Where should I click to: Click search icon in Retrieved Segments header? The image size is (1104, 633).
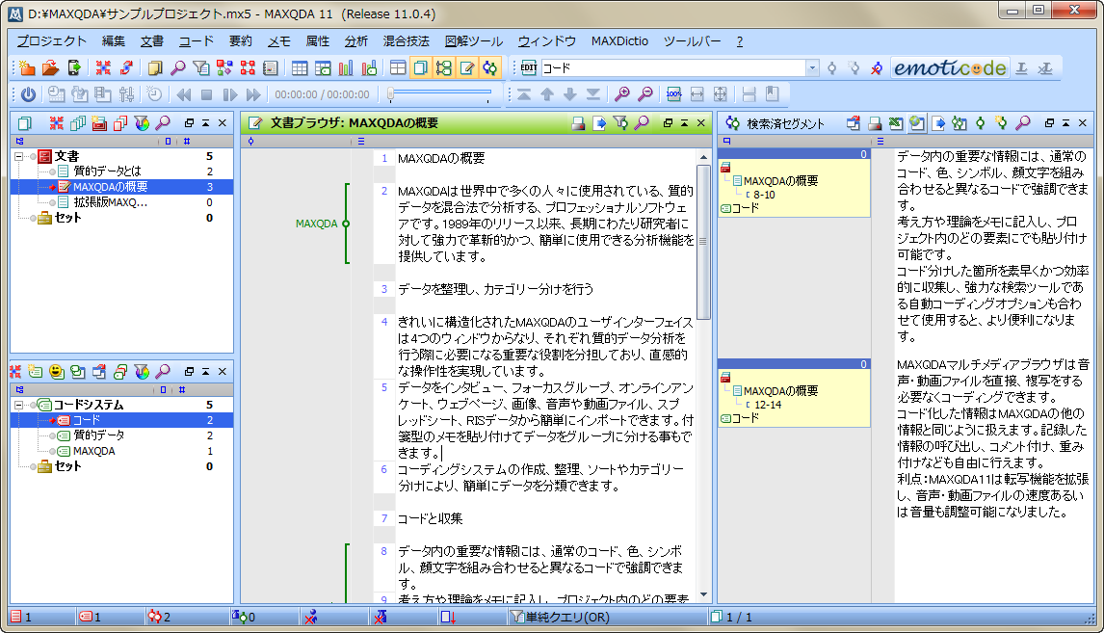[1023, 123]
